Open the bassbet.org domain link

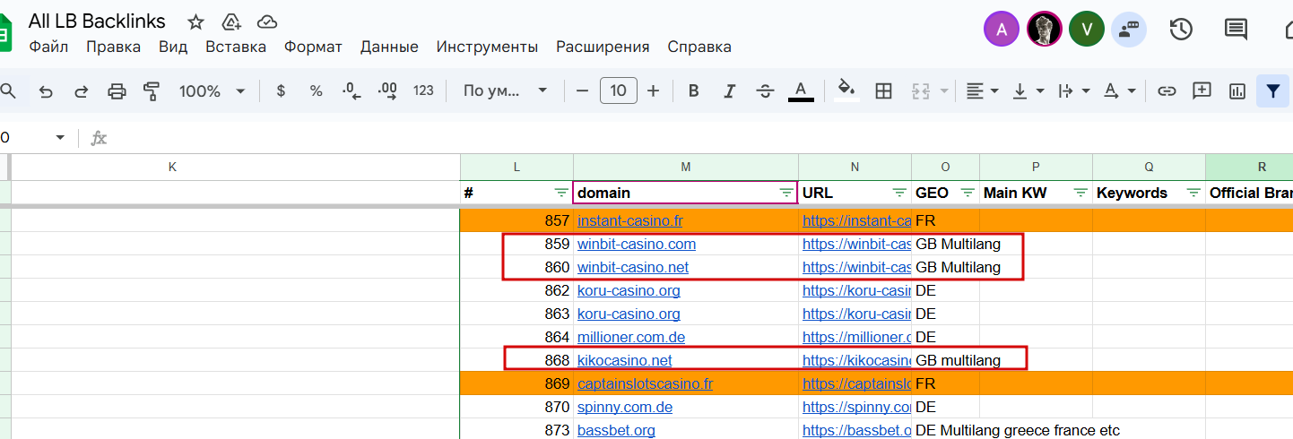click(616, 430)
